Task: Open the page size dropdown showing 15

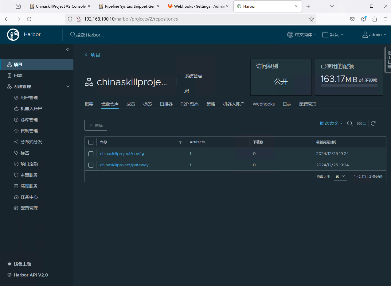Action: (340, 176)
